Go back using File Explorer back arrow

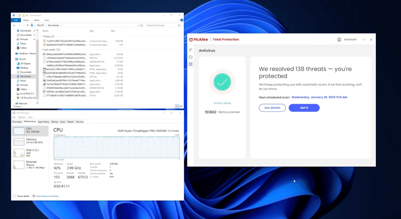pos(14,25)
